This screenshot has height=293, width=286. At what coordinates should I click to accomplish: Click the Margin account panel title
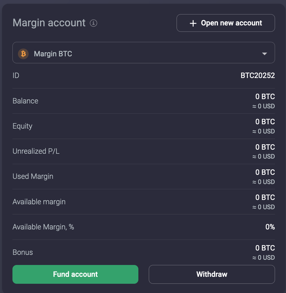[48, 23]
